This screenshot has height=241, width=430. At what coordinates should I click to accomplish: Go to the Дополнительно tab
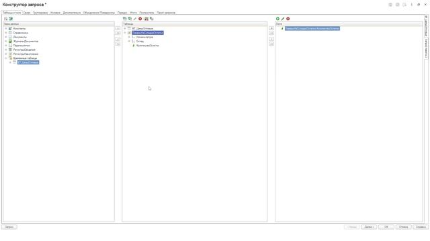click(x=72, y=13)
